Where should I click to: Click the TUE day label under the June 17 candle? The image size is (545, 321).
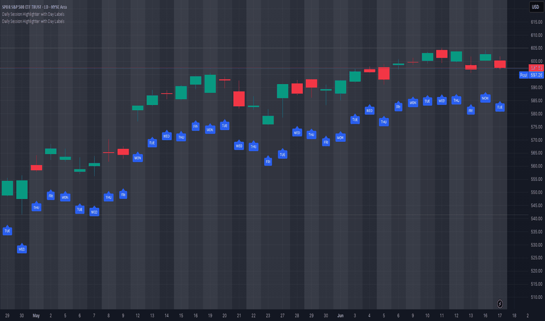pyautogui.click(x=500, y=107)
